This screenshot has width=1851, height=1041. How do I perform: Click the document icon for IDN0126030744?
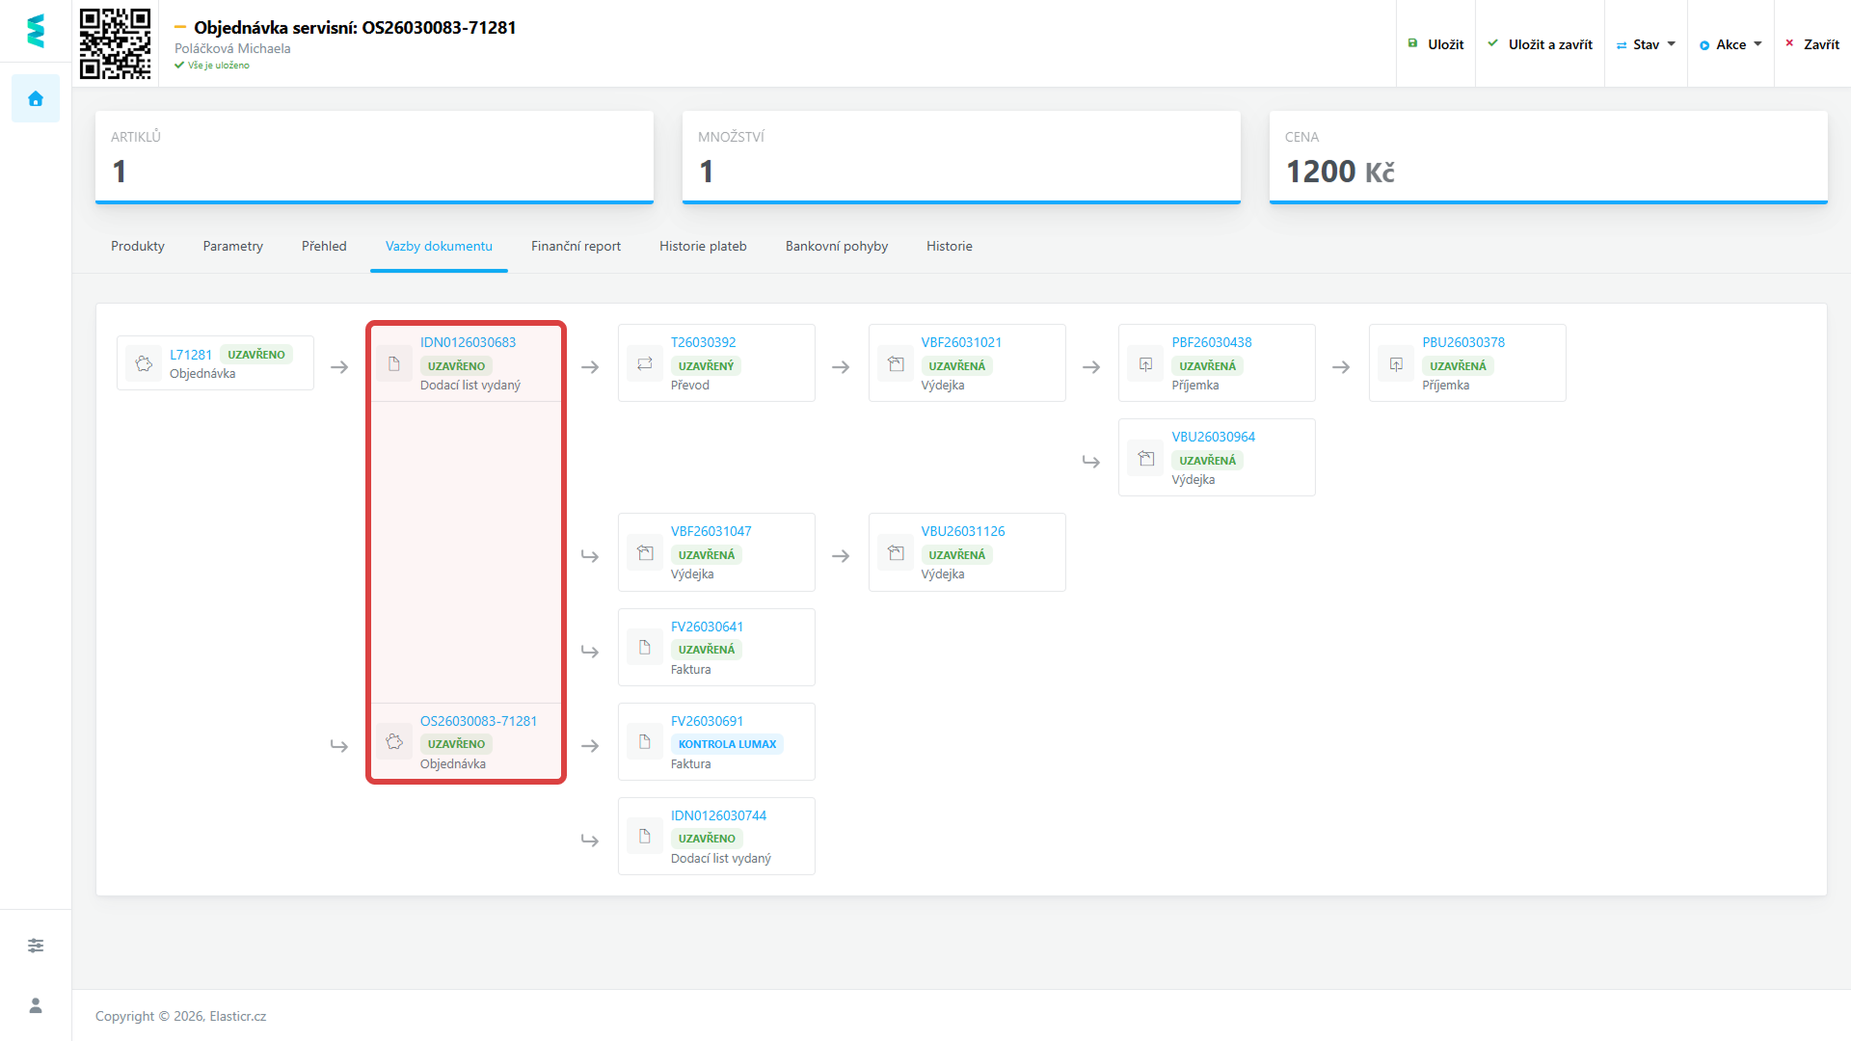(x=645, y=836)
